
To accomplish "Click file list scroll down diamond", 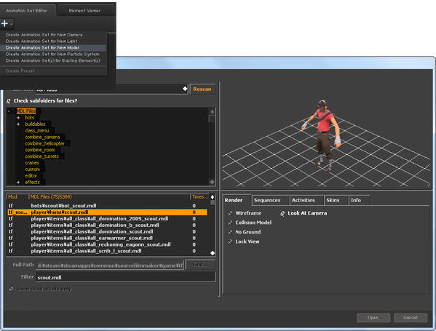I will click(x=213, y=253).
